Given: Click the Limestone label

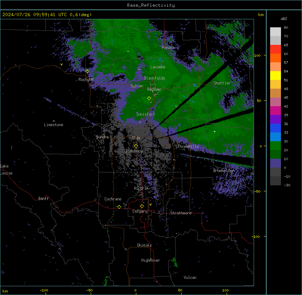Looking at the screenshot, I should click(x=54, y=125).
